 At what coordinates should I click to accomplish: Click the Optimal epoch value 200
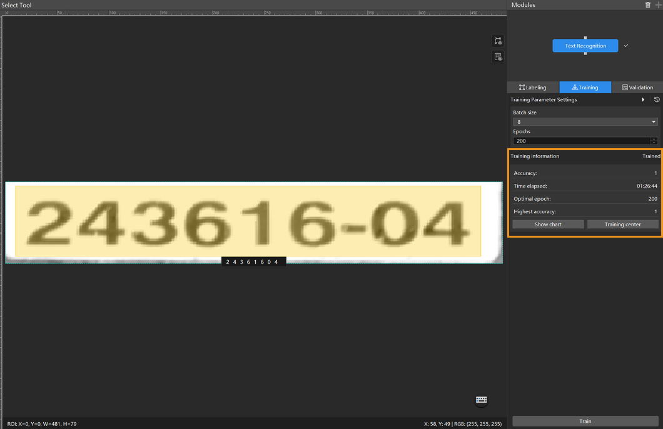(653, 199)
